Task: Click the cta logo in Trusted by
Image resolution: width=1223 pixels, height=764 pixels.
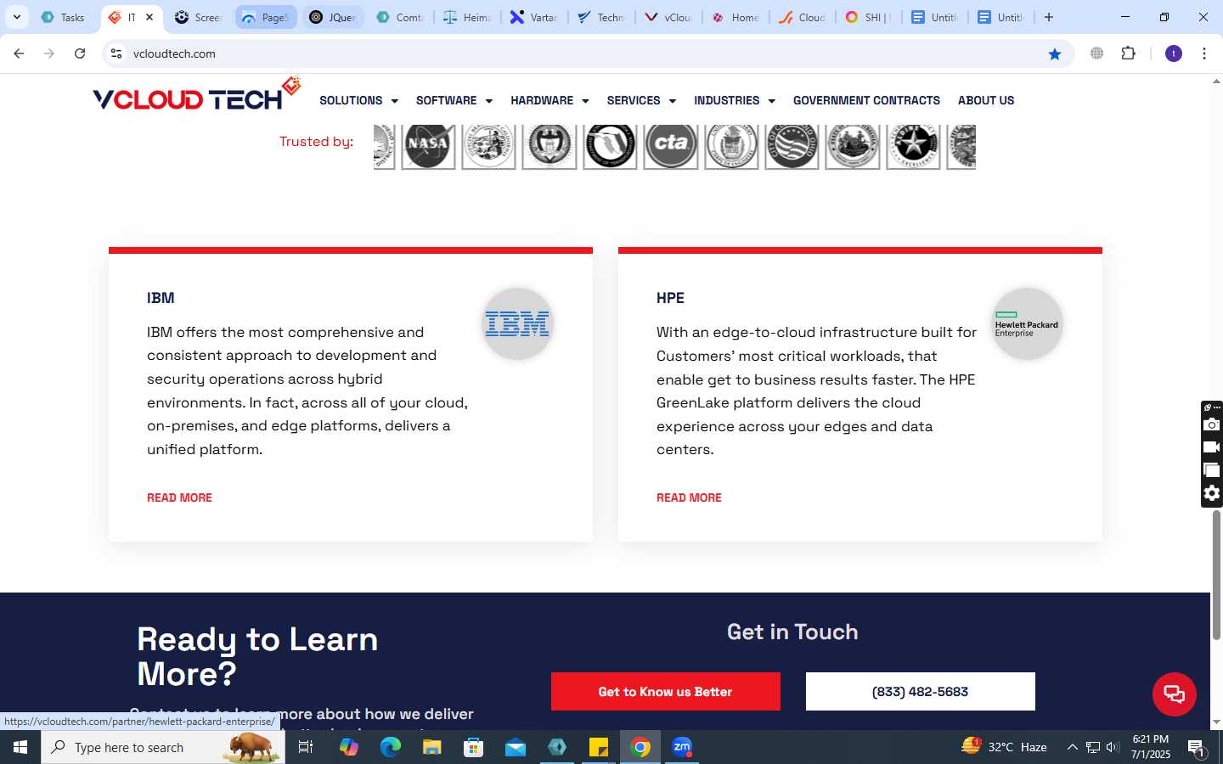Action: pyautogui.click(x=670, y=145)
